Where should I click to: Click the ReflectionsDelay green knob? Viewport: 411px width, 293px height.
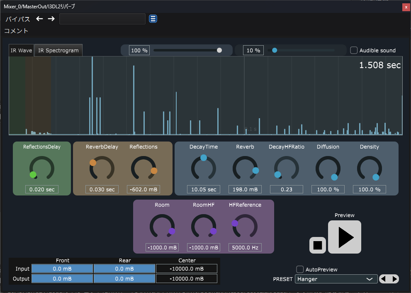pos(42,168)
